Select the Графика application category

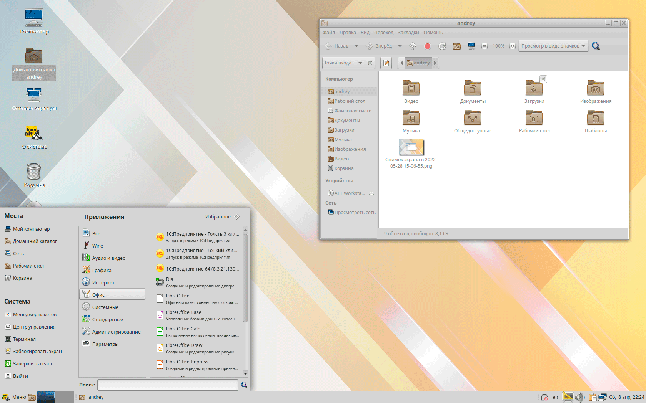[102, 270]
